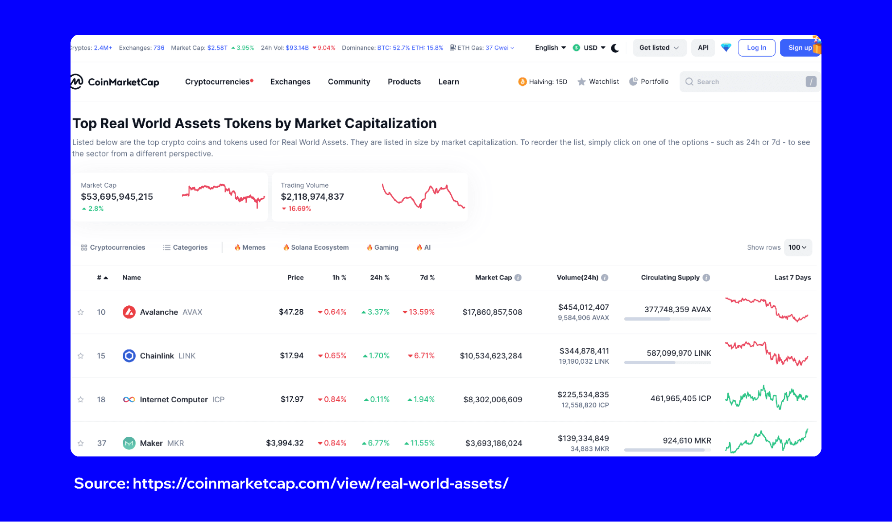
Task: Click the Sign up button
Action: click(800, 48)
